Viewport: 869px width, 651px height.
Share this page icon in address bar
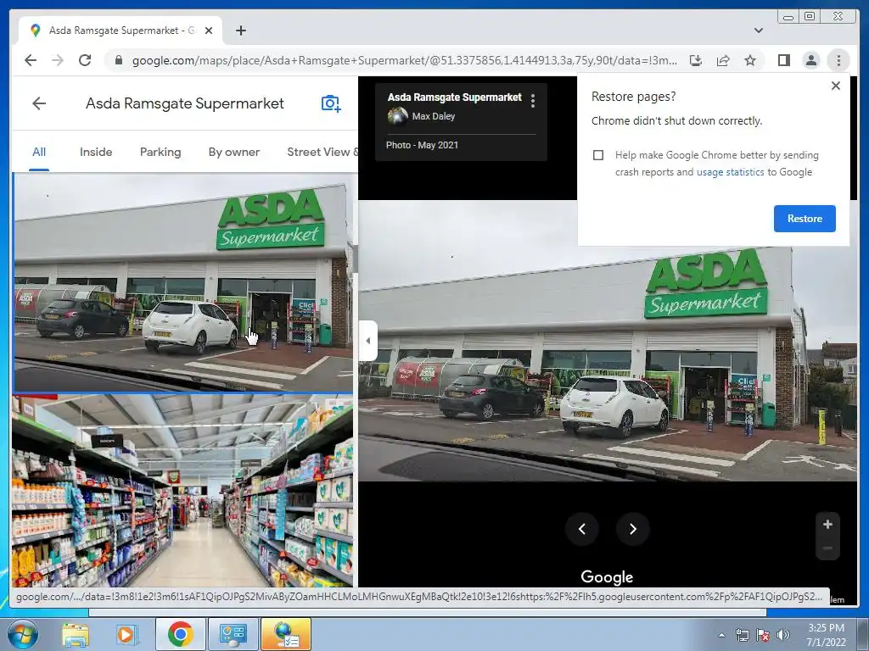click(723, 60)
